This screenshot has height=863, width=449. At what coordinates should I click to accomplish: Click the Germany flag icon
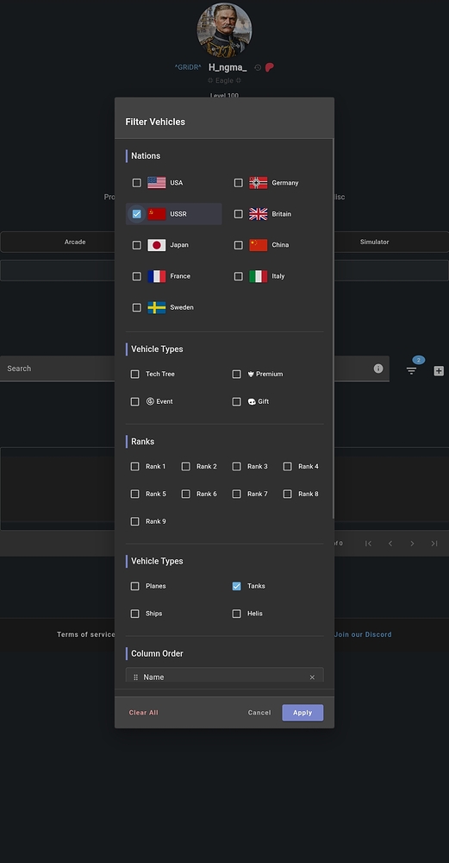259,183
